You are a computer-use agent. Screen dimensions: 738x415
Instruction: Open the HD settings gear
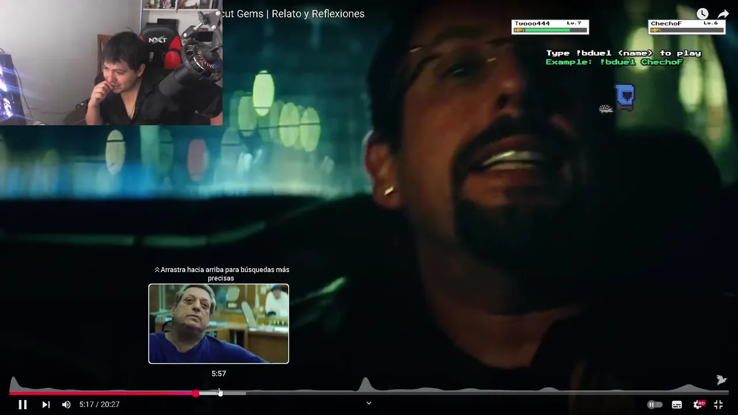pos(698,405)
